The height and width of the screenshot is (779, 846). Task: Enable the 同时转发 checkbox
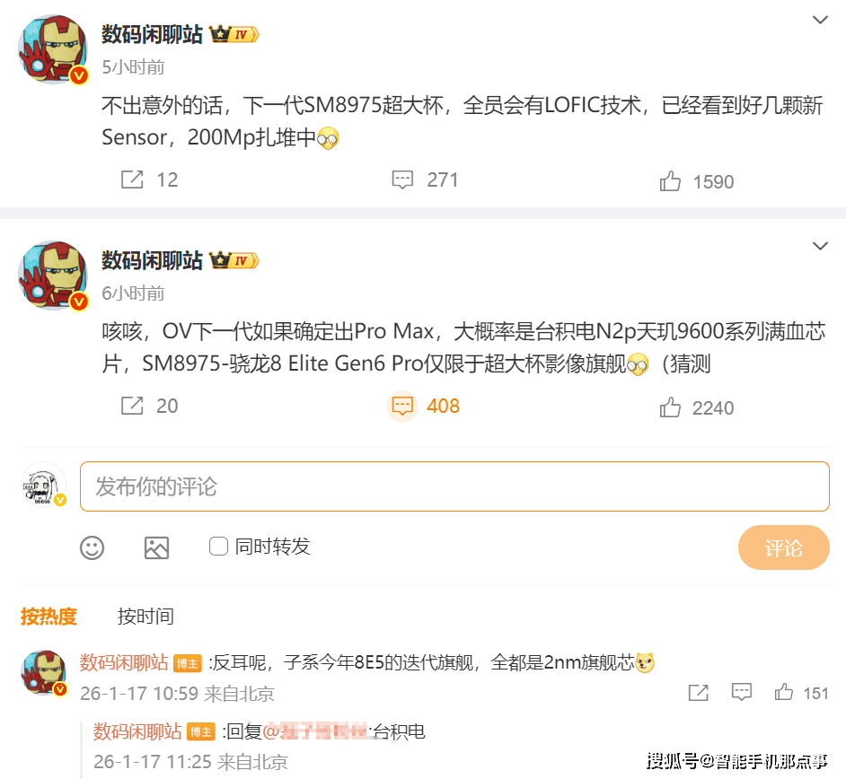[x=218, y=547]
